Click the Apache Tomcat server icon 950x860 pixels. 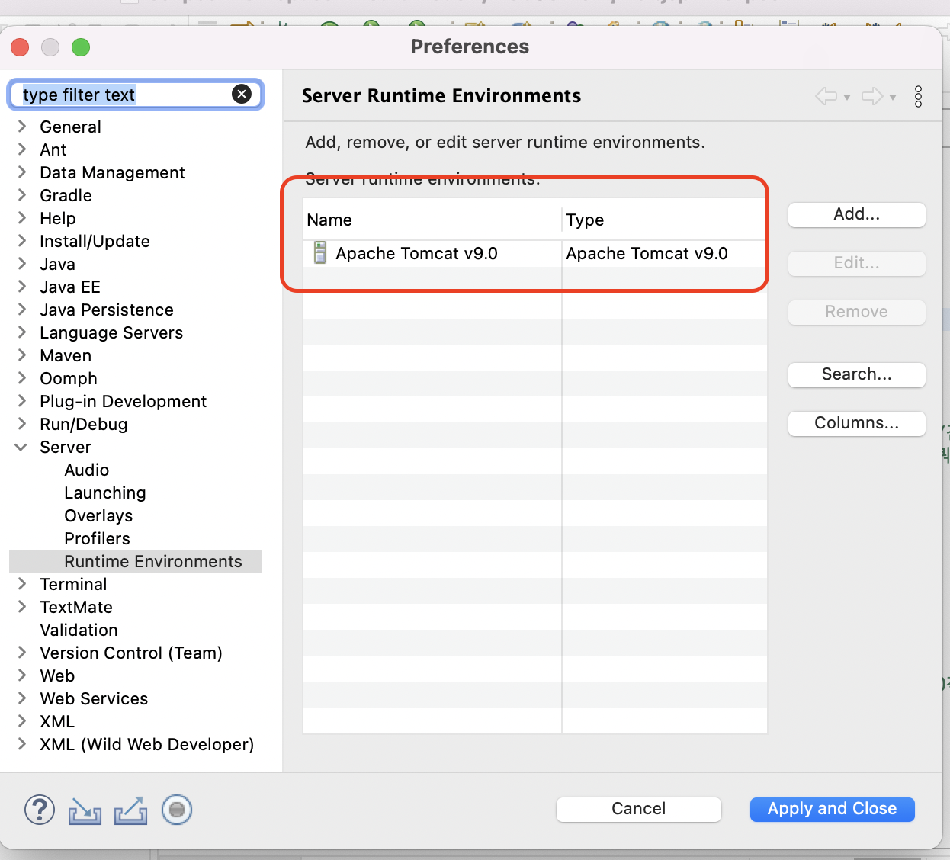pyautogui.click(x=320, y=252)
